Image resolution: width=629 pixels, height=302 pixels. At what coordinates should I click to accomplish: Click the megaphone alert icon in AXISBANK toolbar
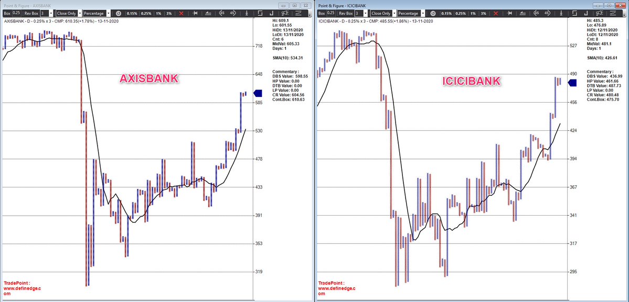tap(285, 13)
